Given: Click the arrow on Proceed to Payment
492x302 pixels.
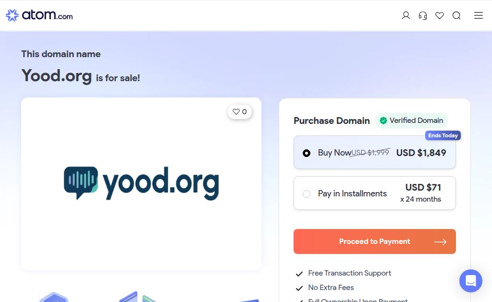Looking at the screenshot, I should (x=440, y=242).
